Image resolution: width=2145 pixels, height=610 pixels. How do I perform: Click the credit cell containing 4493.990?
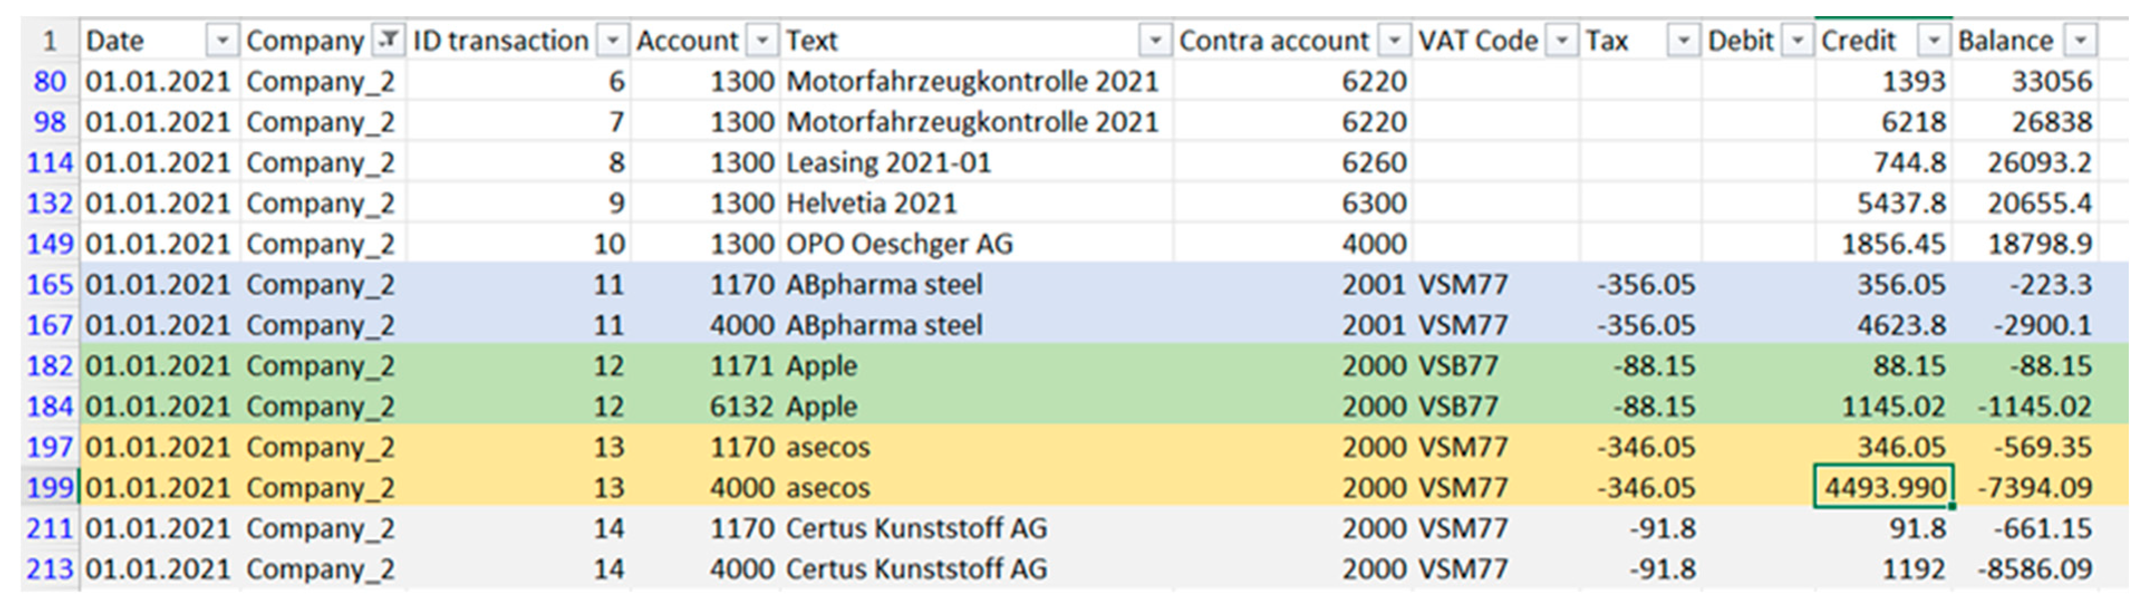tap(1883, 487)
